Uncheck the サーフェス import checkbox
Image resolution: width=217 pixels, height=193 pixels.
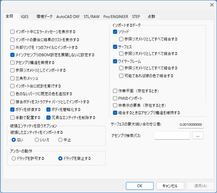115,47
